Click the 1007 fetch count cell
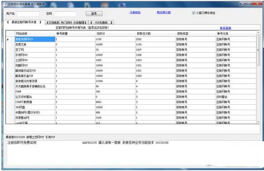The width and height of the screenshot is (264, 171). point(156,50)
